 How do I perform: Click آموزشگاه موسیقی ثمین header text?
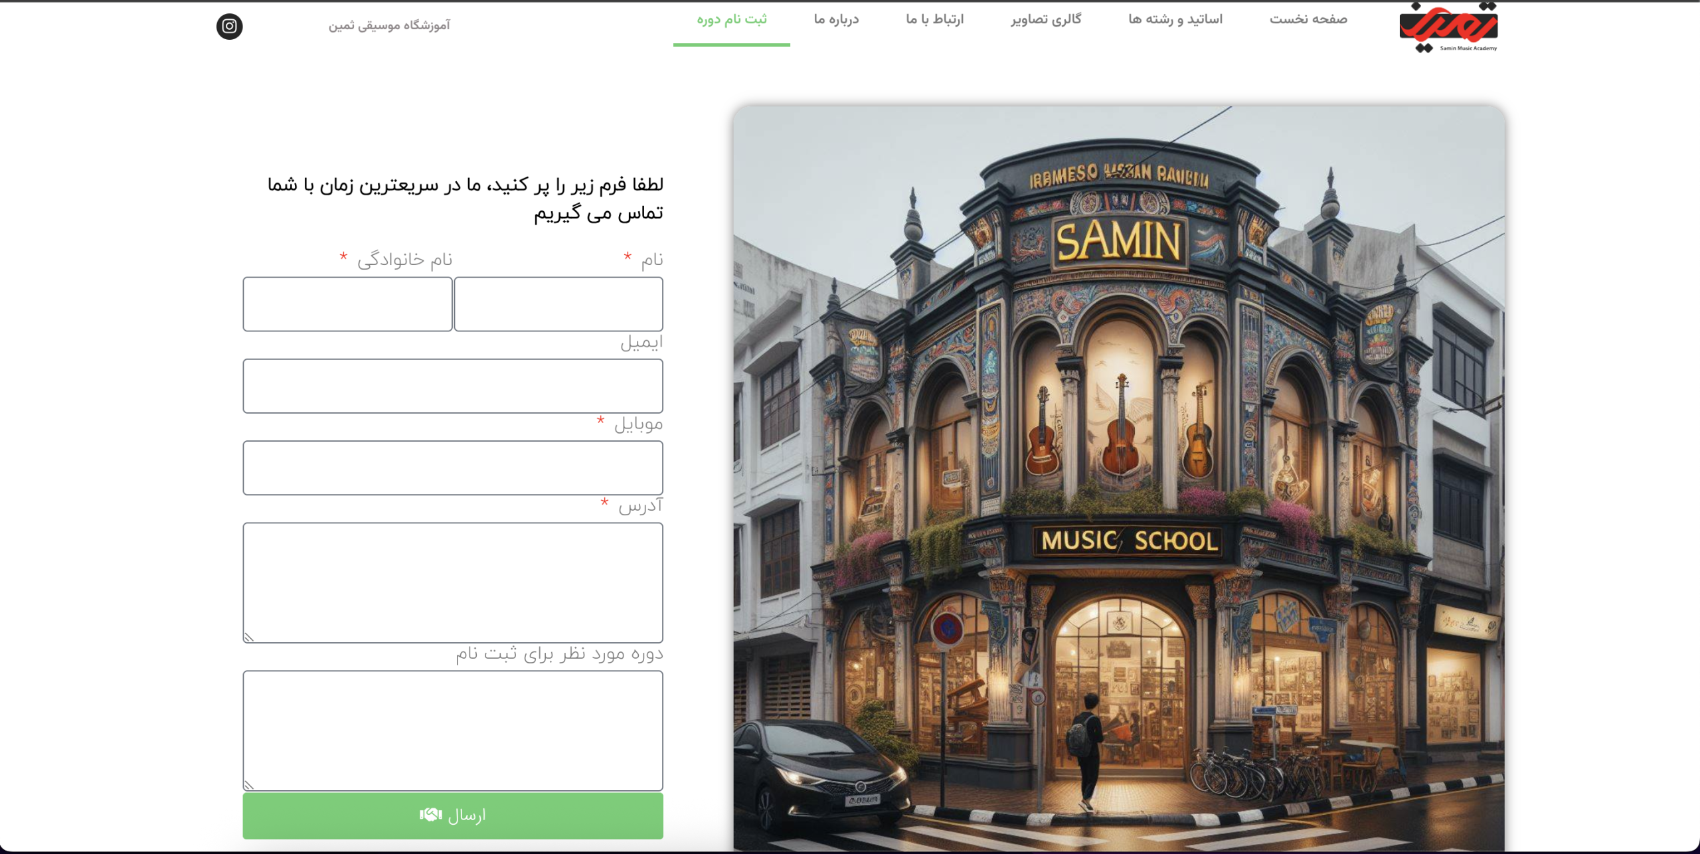pyautogui.click(x=389, y=26)
